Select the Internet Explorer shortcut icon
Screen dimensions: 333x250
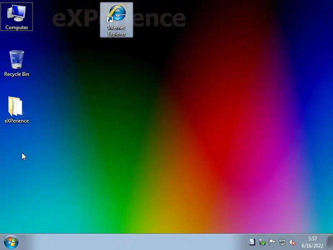pos(117,20)
